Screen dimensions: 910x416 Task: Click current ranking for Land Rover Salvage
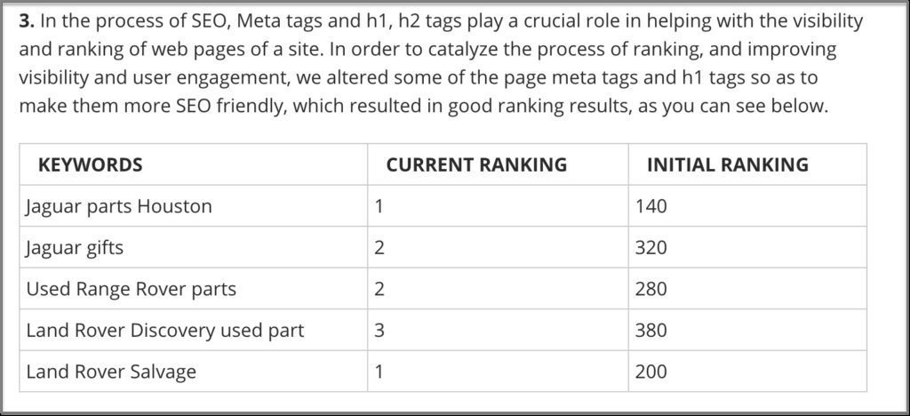pyautogui.click(x=379, y=372)
